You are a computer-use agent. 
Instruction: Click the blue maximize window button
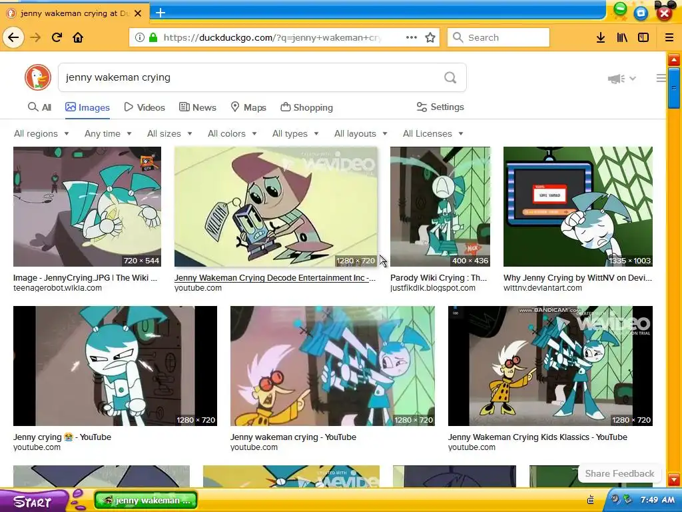coord(641,13)
